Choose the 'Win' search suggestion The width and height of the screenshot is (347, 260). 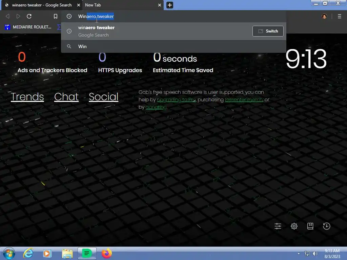click(x=174, y=46)
